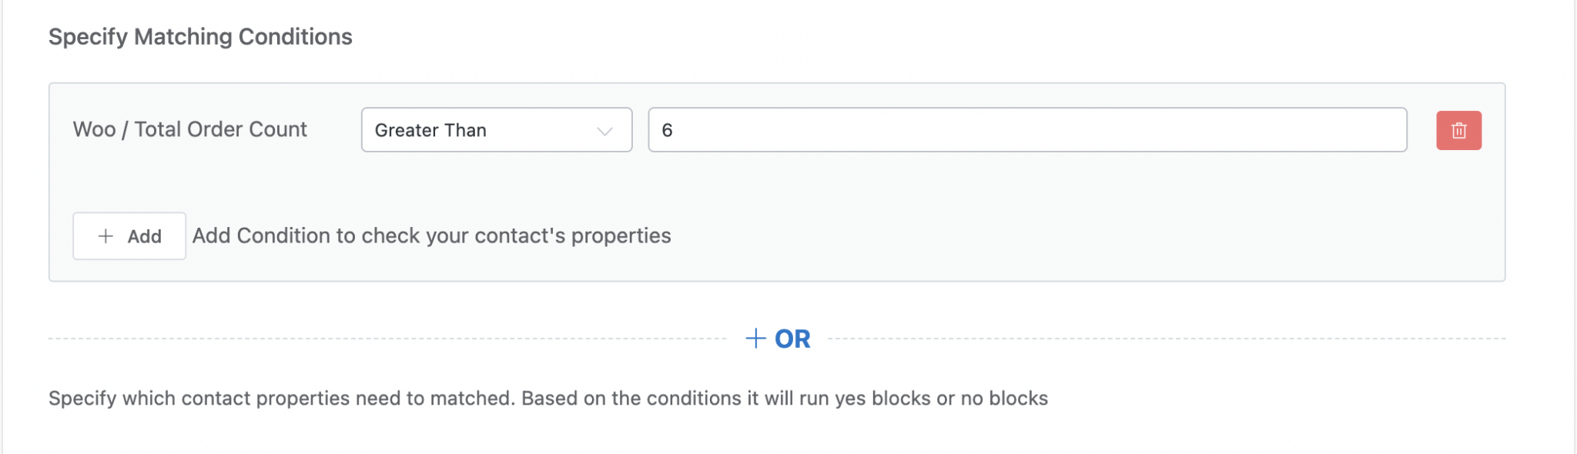Click the Add button to add a condition
1577x454 pixels.
(129, 236)
